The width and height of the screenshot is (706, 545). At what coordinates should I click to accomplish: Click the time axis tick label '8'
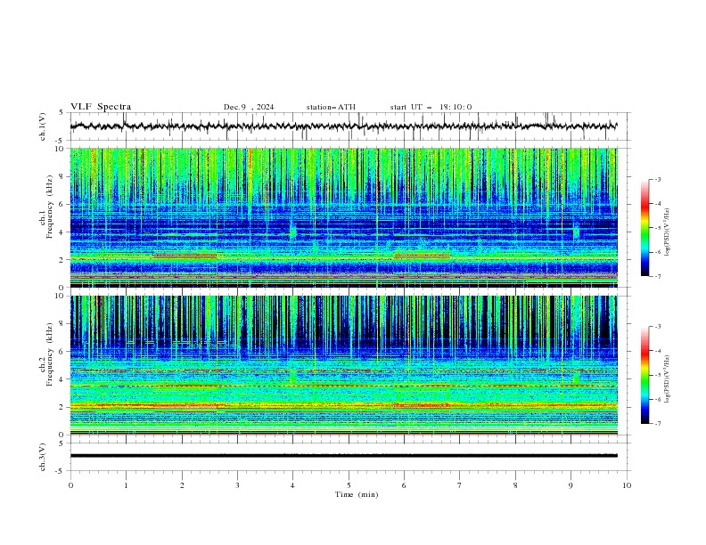[515, 485]
